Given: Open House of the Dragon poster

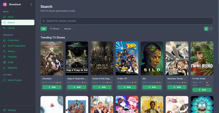Looking at the screenshot, I should 102,58.
